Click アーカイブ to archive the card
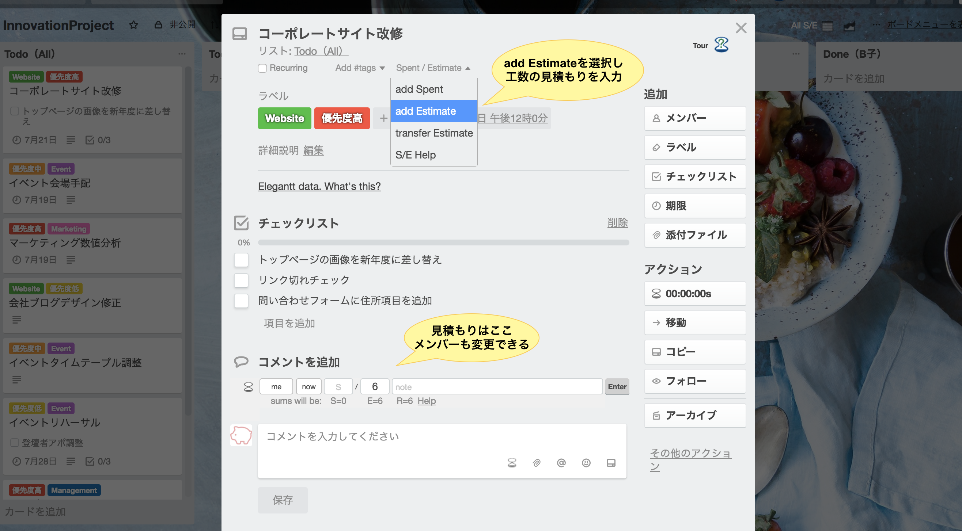 (x=695, y=416)
